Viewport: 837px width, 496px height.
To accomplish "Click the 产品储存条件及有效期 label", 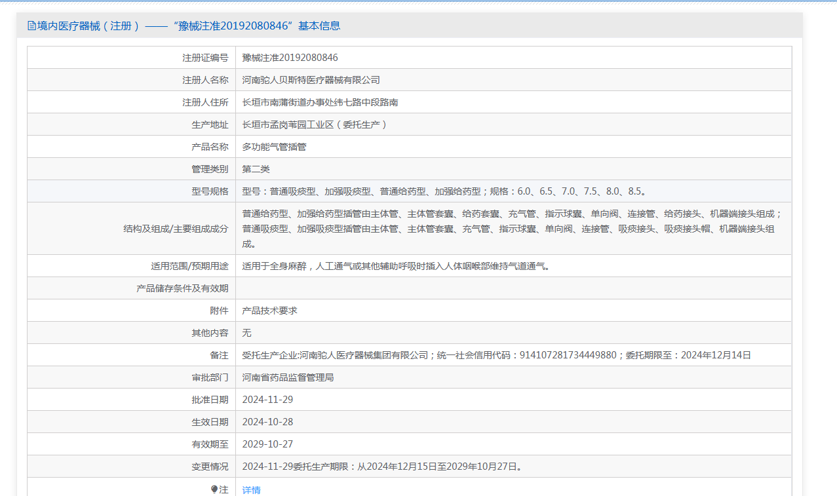I will click(182, 288).
